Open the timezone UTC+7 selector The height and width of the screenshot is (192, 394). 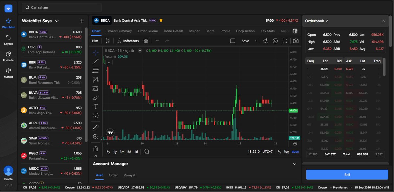(260, 152)
